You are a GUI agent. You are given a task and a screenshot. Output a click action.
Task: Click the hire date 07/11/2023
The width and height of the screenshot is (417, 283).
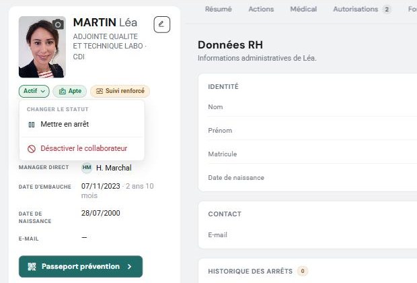click(x=100, y=186)
